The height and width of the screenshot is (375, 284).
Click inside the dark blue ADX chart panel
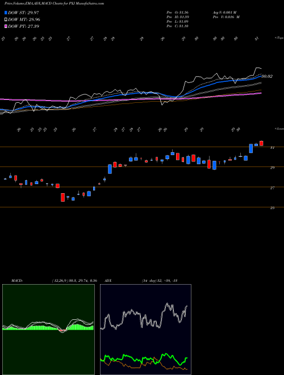145,330
